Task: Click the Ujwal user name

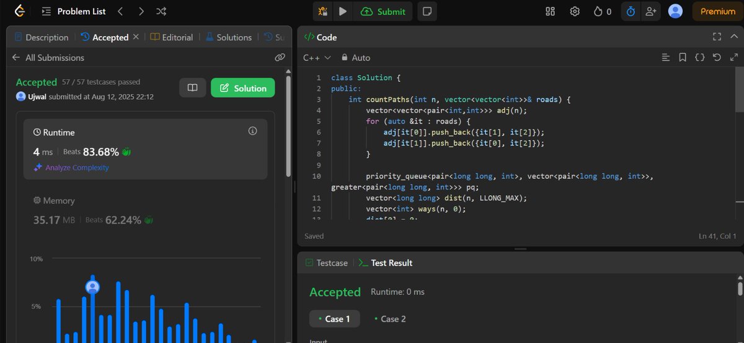Action: (x=37, y=97)
